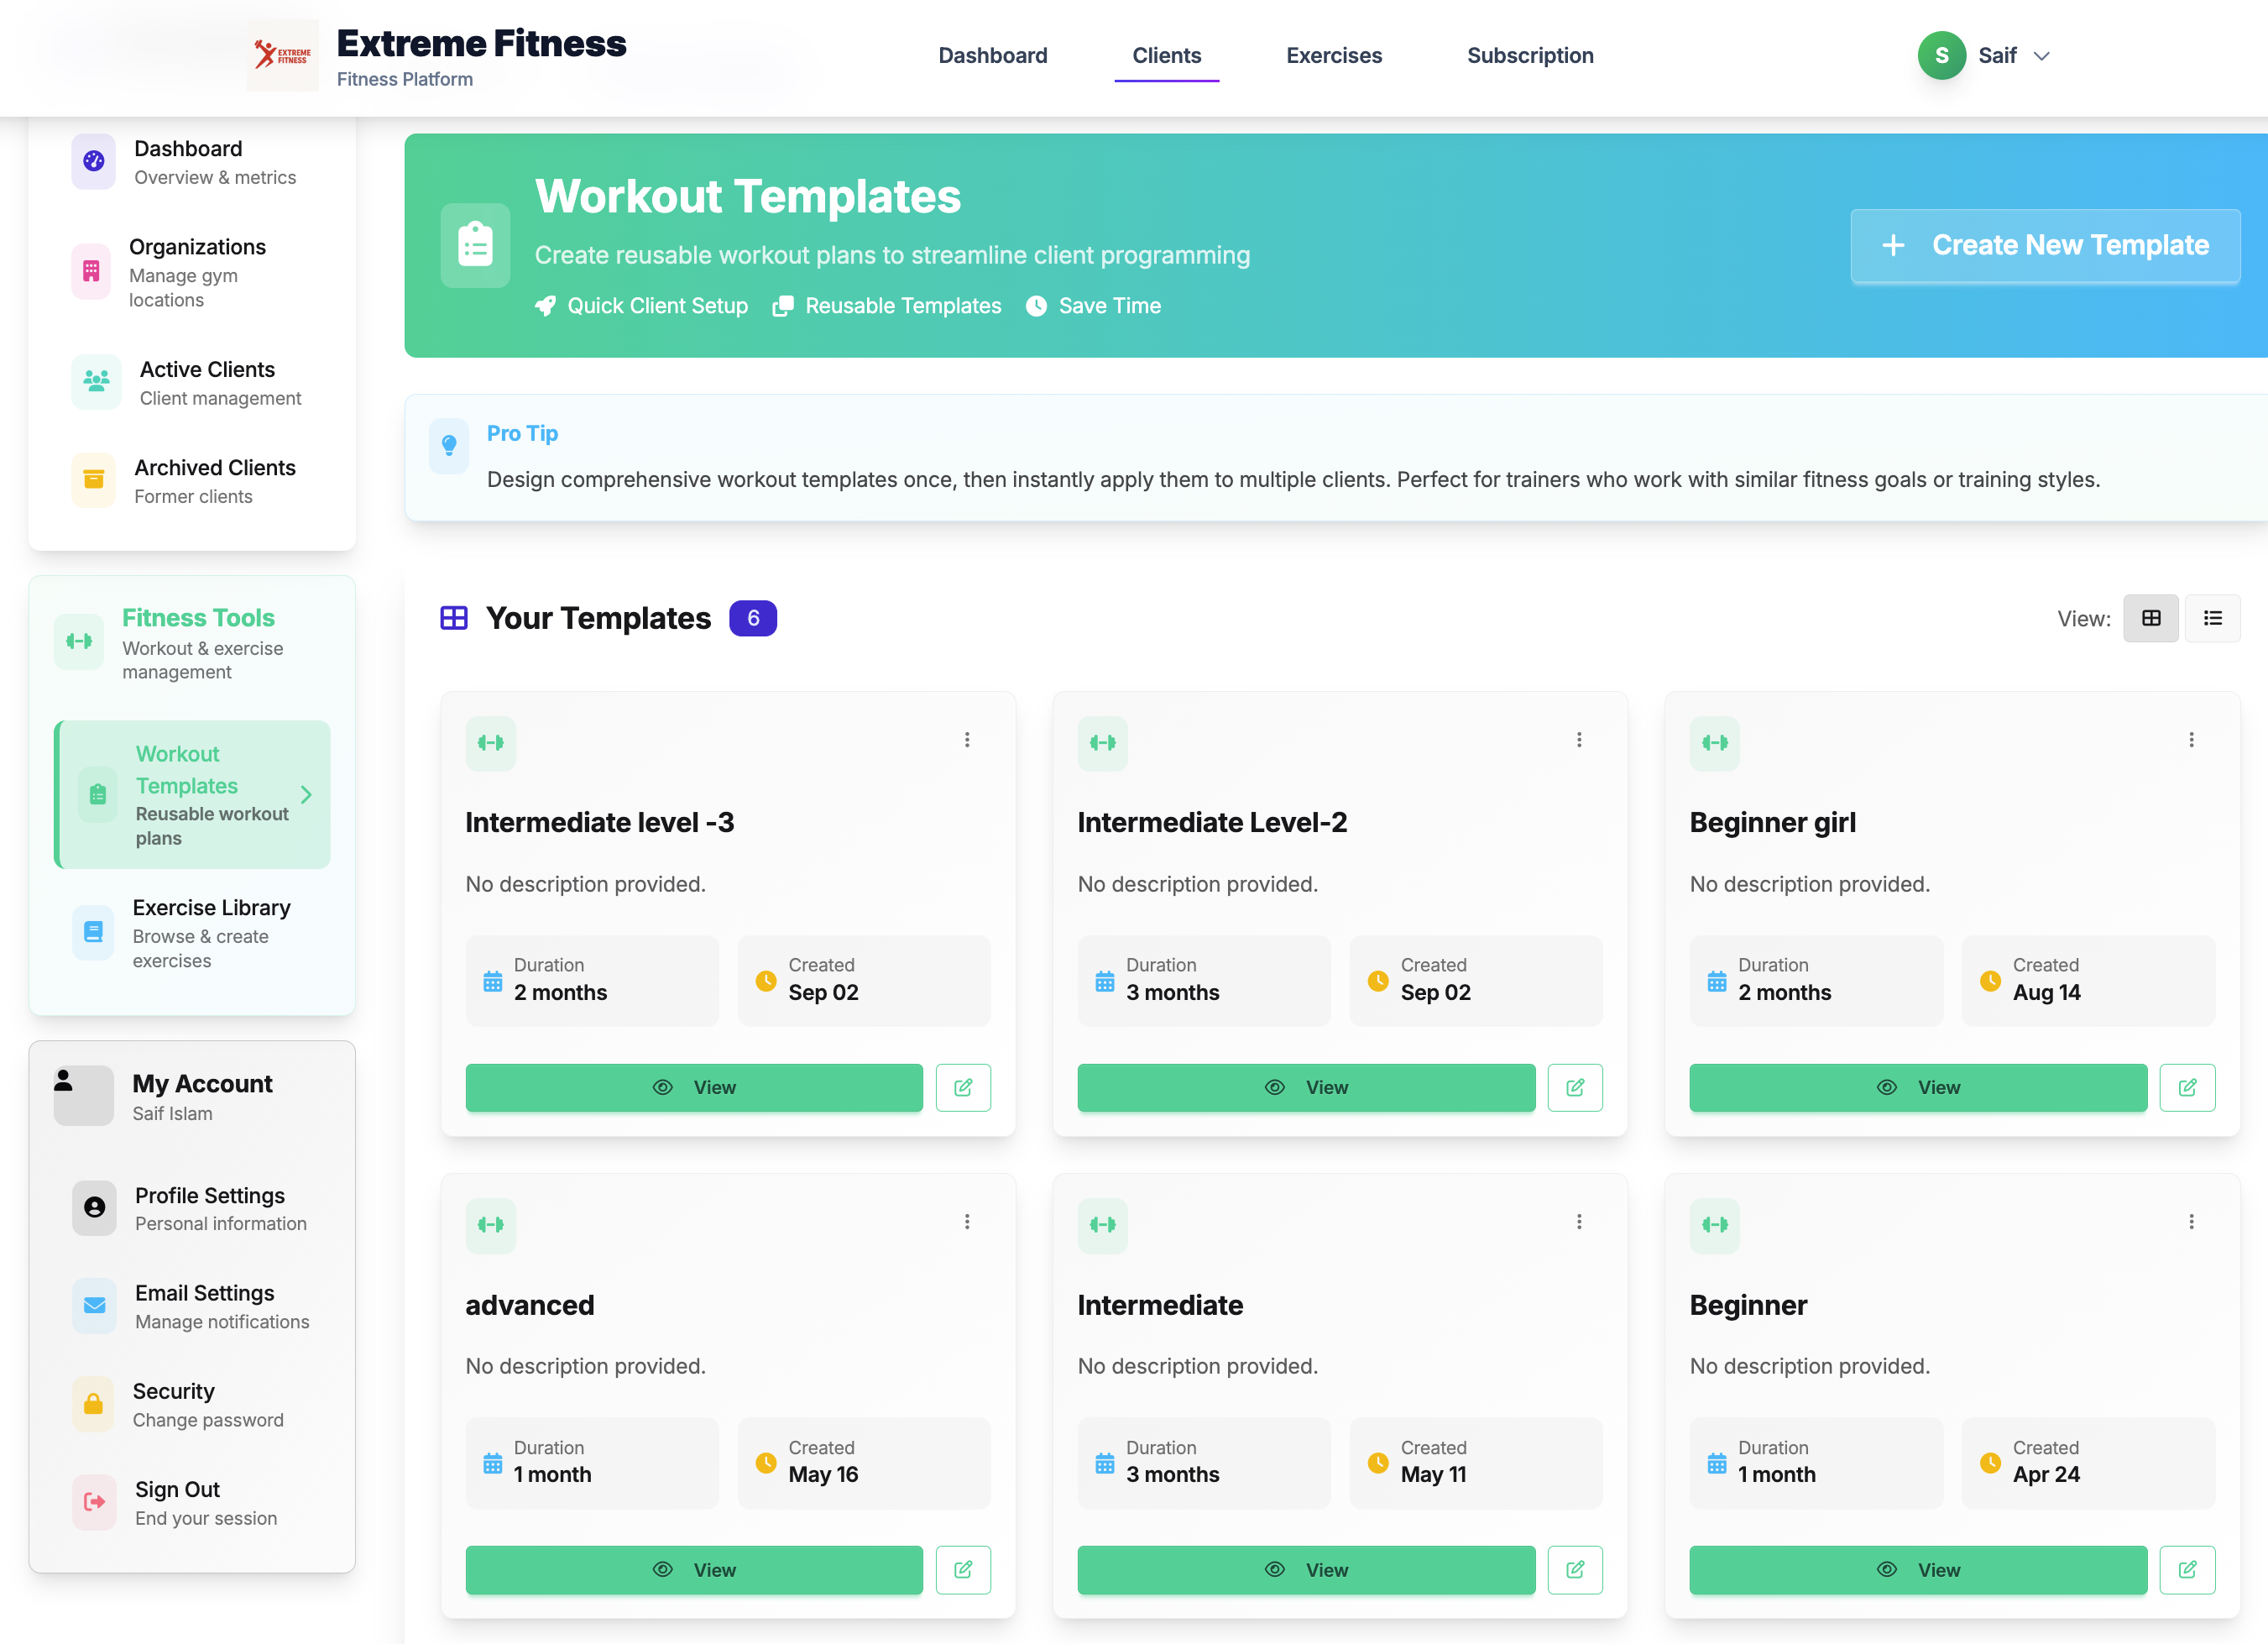Screen dimensions: 2268x1644
Task: Expand the Saif user account dropdown
Action: [2040, 56]
